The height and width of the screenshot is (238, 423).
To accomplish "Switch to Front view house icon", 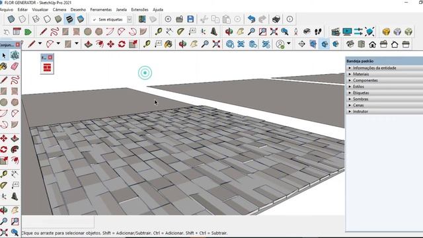I will 372,44.
